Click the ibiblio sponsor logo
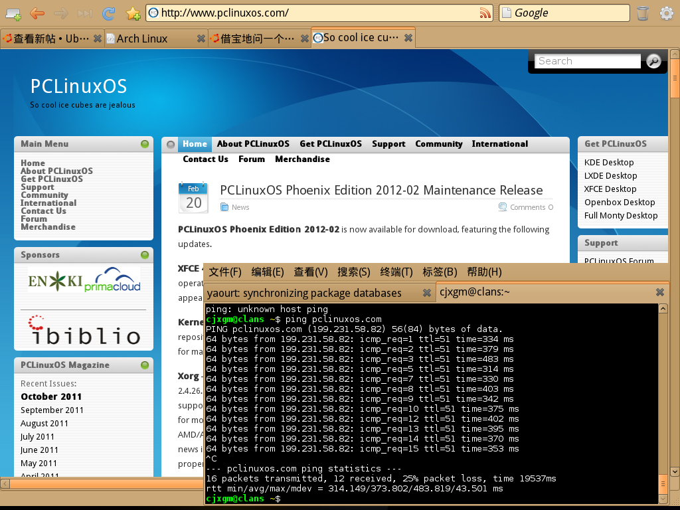 click(x=84, y=330)
